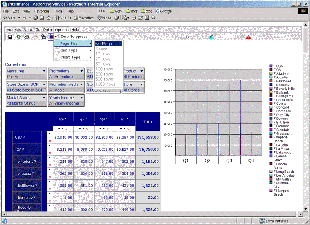Sort Q2 column ascending with up arrow
Screen dimensions: 310x225
[80, 129]
